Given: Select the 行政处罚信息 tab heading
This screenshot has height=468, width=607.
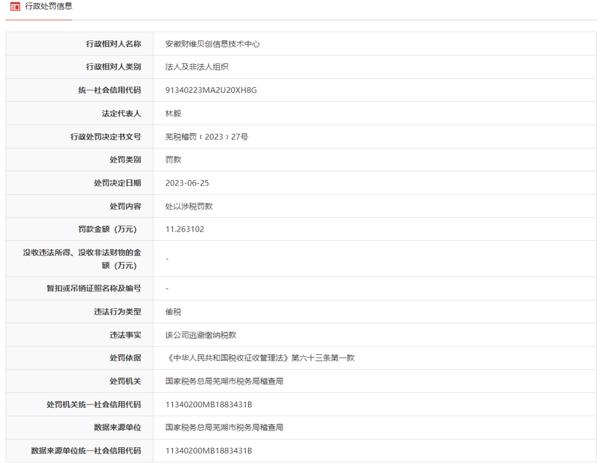Looking at the screenshot, I should click(x=48, y=6).
